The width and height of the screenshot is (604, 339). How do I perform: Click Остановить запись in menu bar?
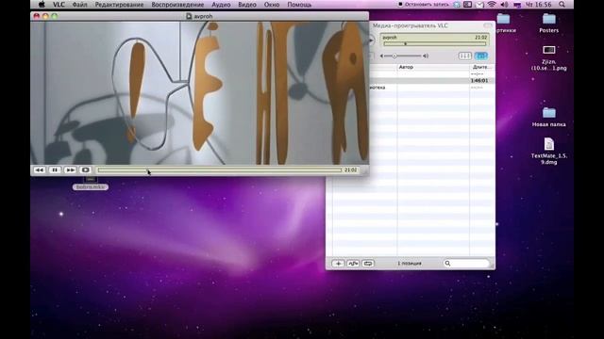pyautogui.click(x=424, y=5)
